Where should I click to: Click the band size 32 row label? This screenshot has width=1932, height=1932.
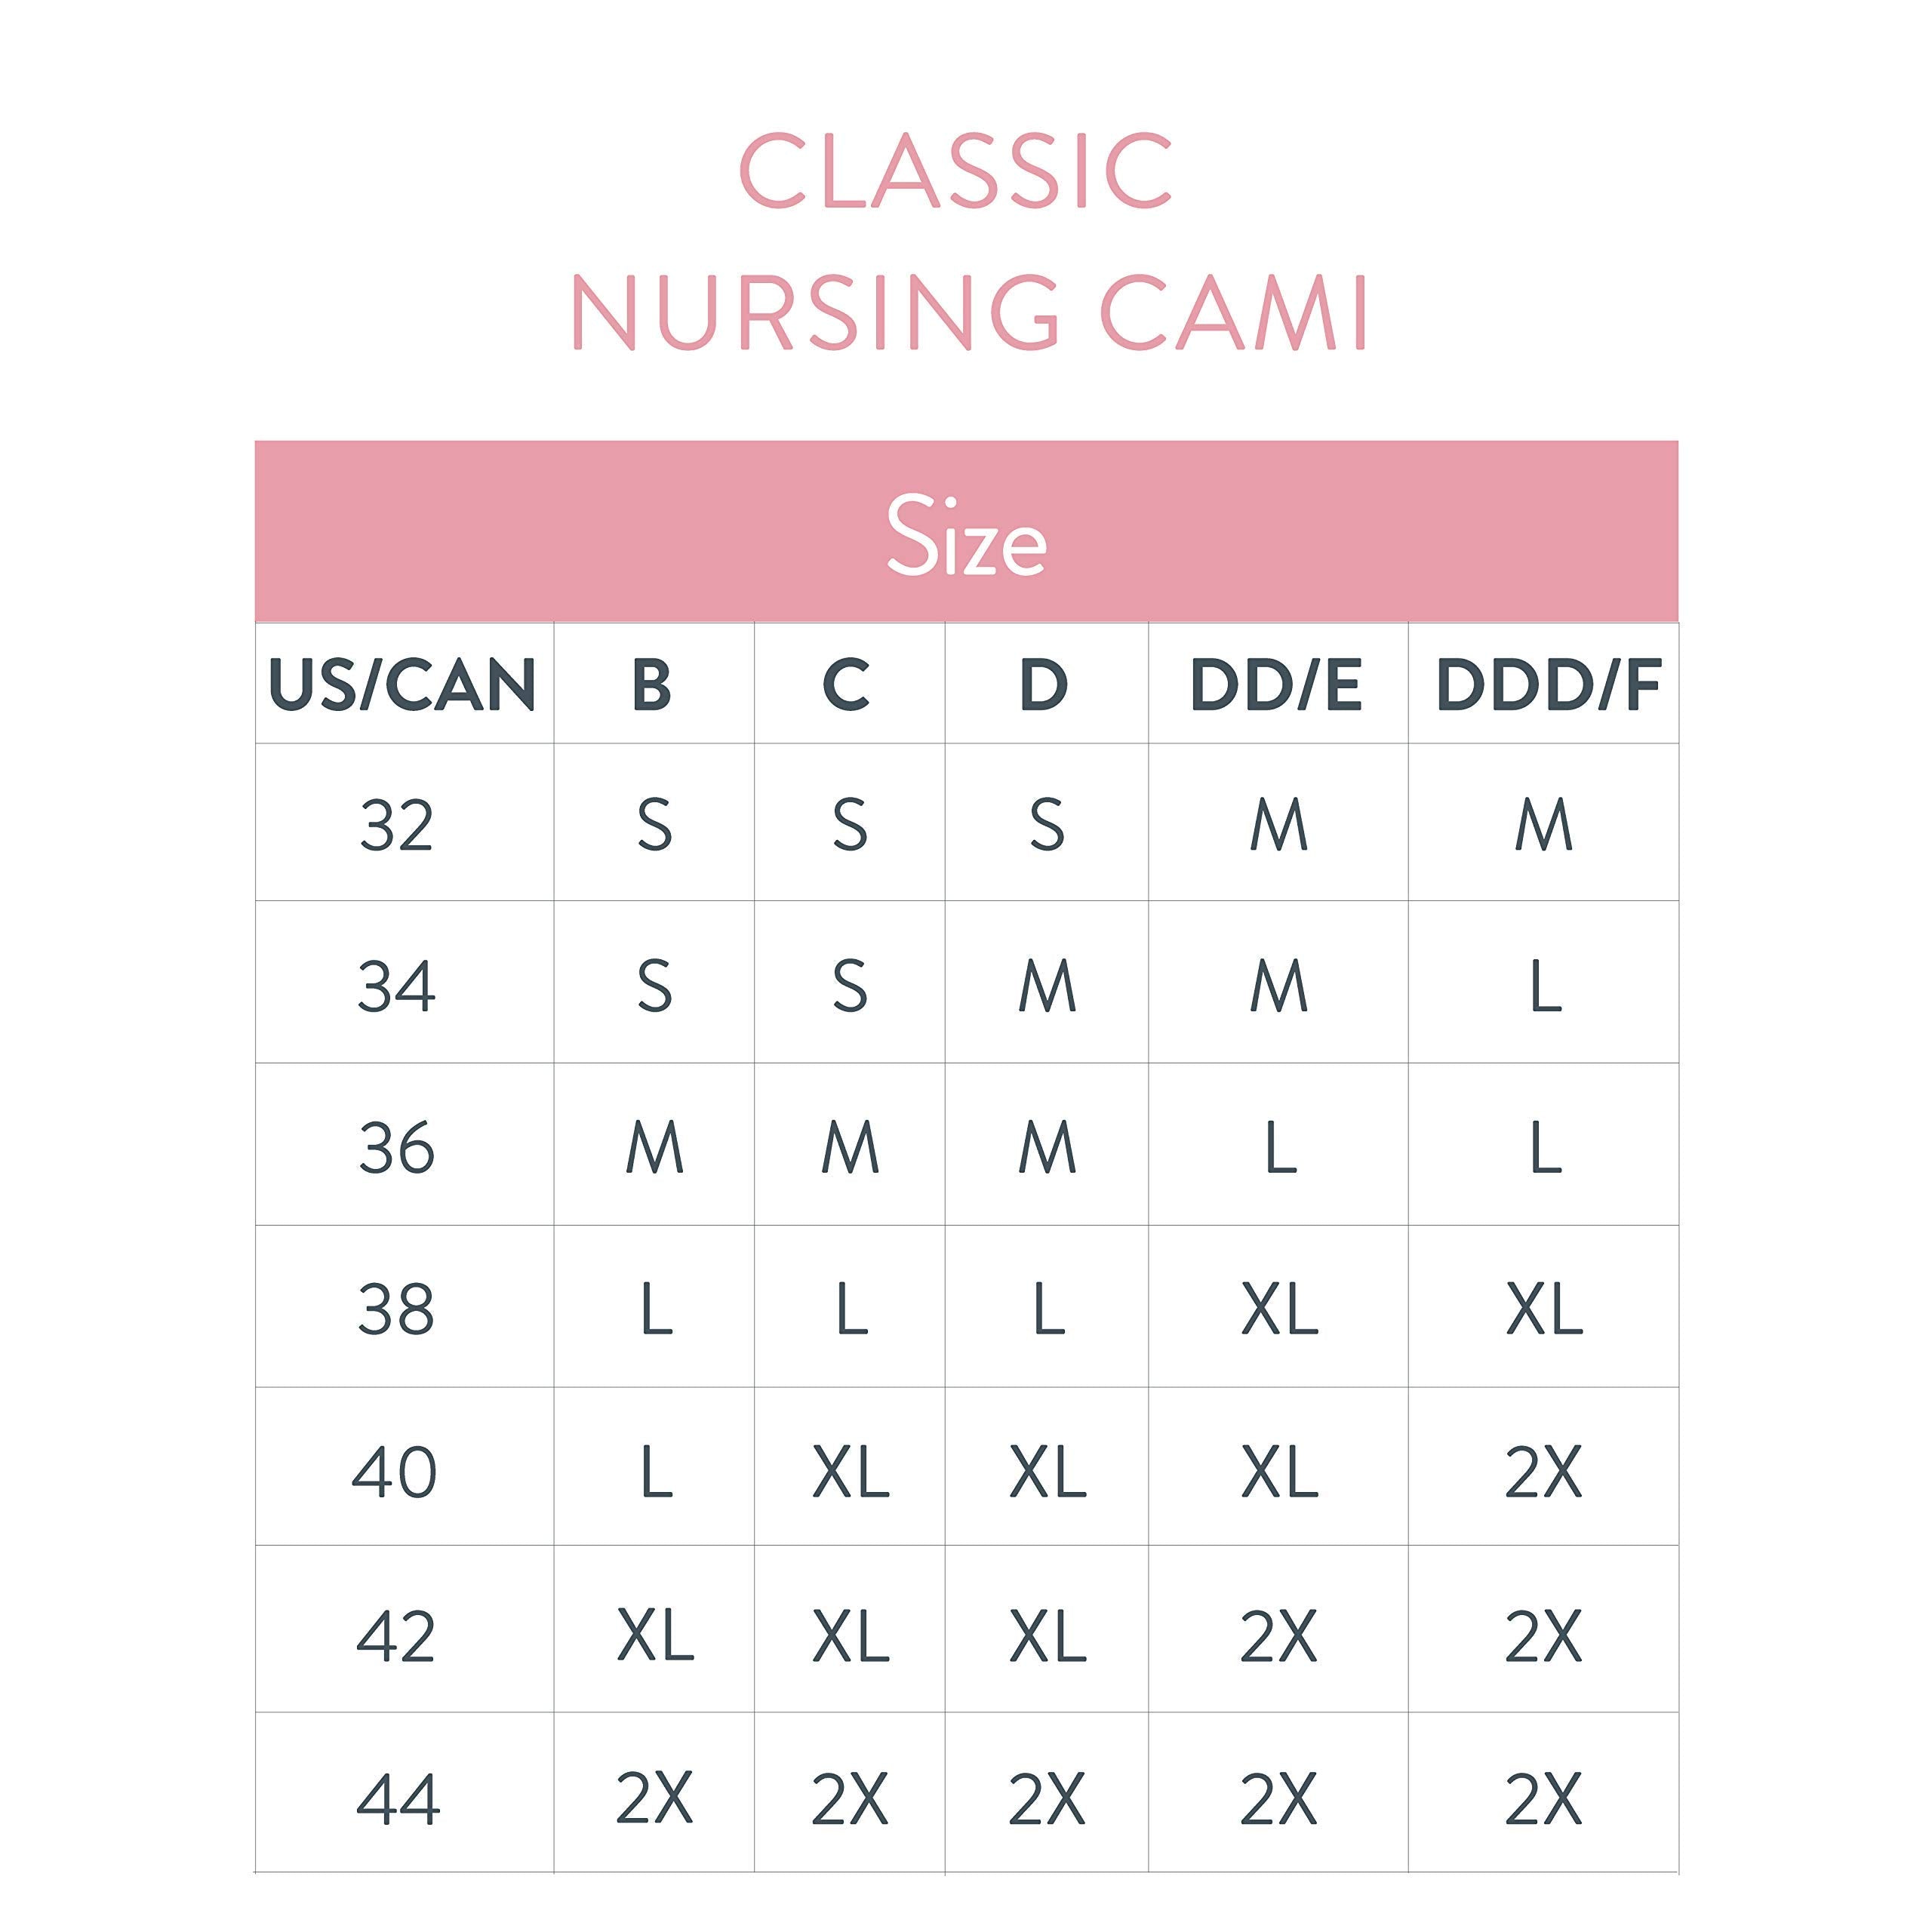tap(397, 826)
